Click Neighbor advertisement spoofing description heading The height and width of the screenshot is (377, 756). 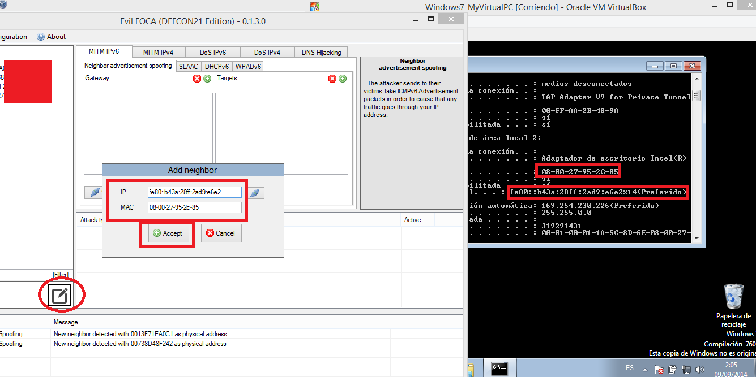pos(412,64)
